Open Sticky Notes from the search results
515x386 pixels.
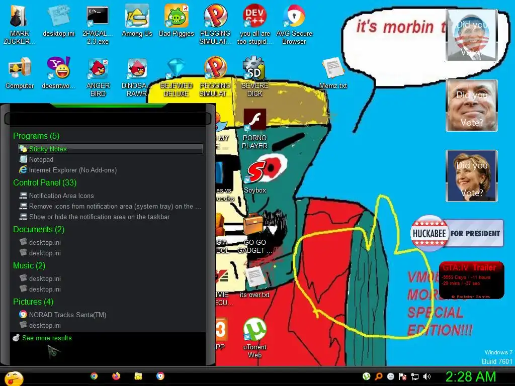pyautogui.click(x=110, y=149)
